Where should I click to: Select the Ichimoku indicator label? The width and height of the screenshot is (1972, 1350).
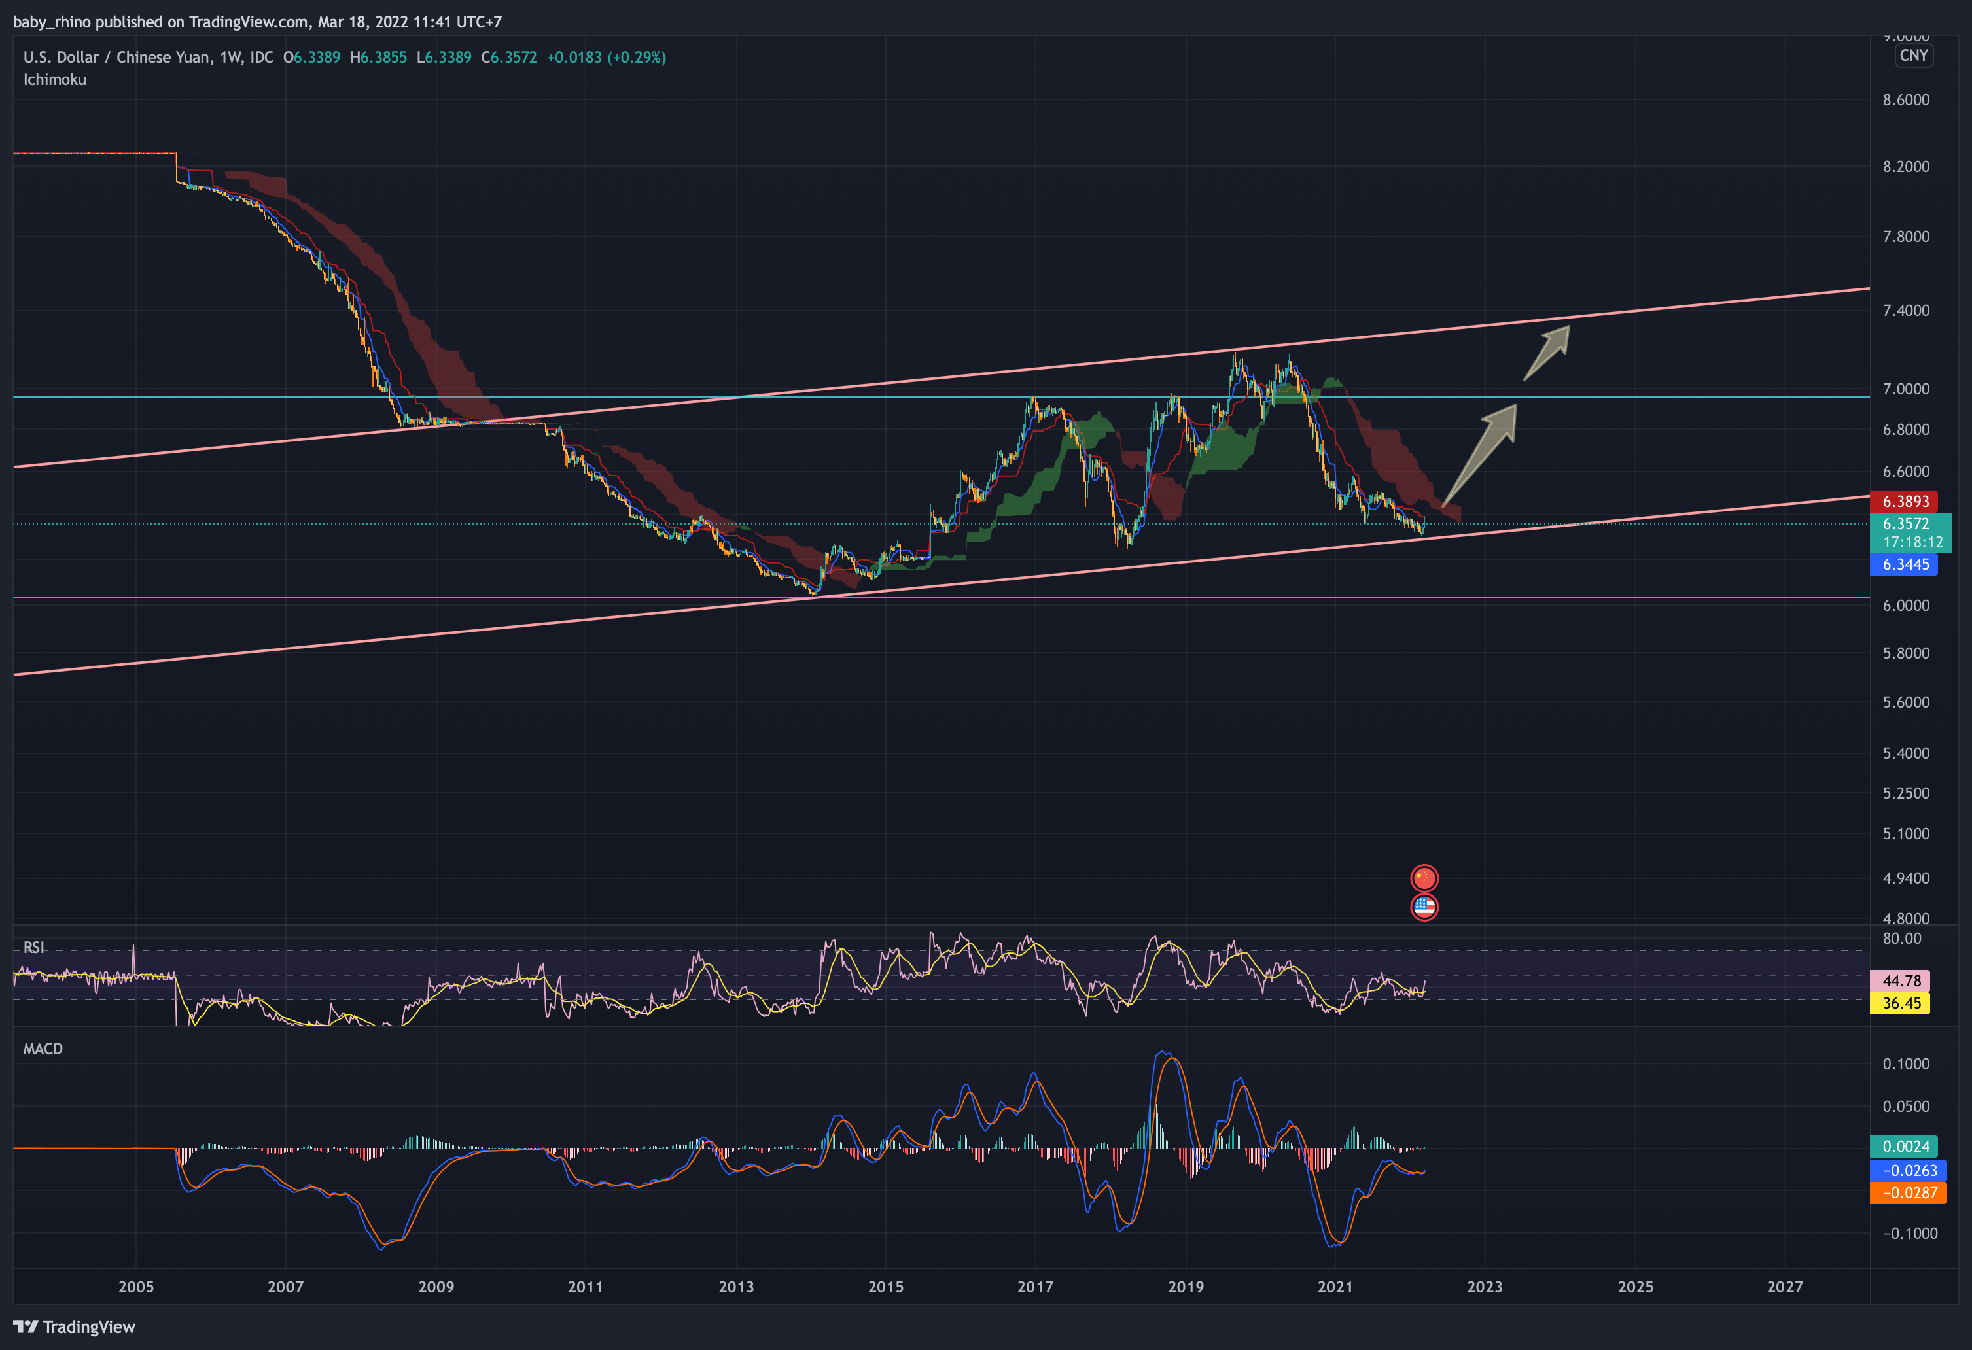(54, 79)
